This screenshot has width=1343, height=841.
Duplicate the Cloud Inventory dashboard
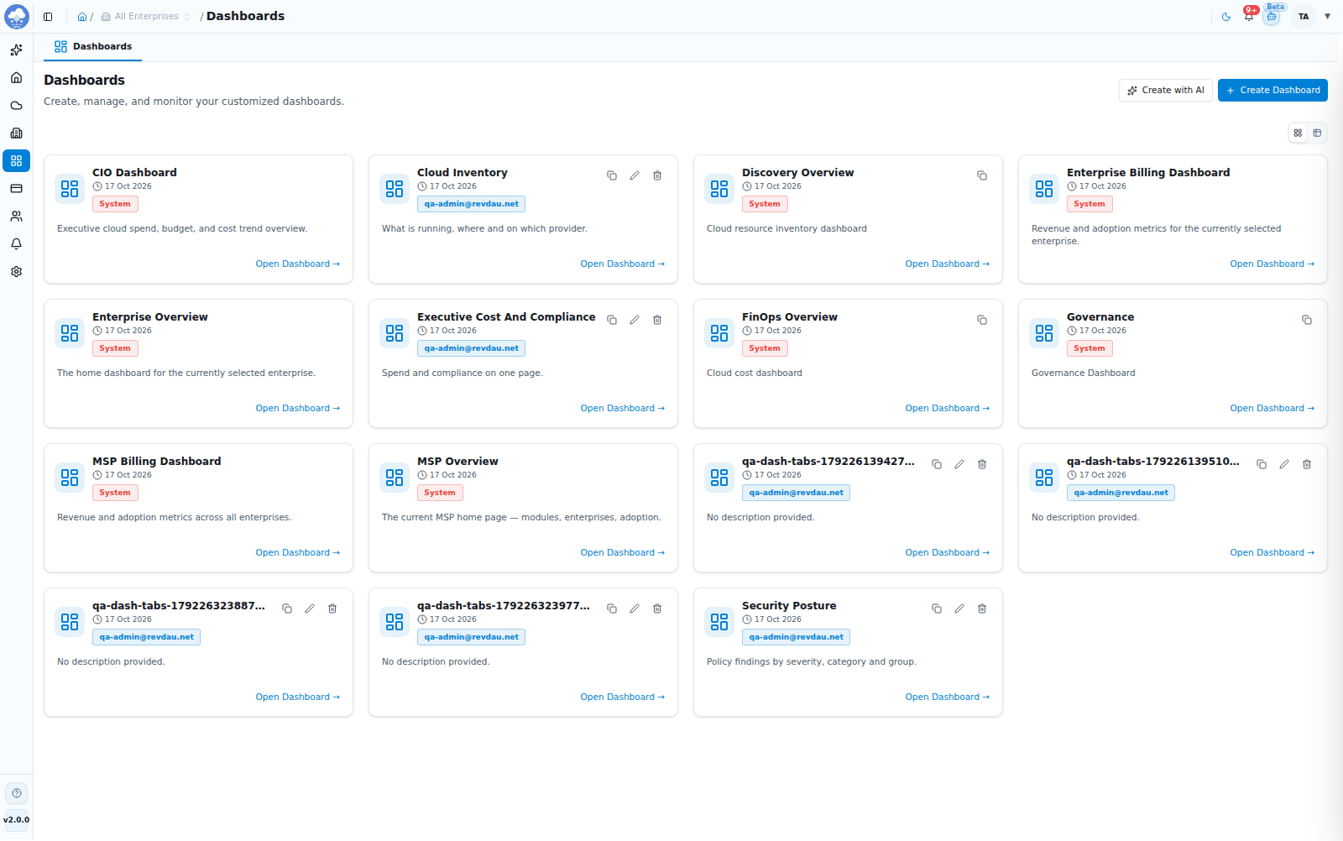612,175
